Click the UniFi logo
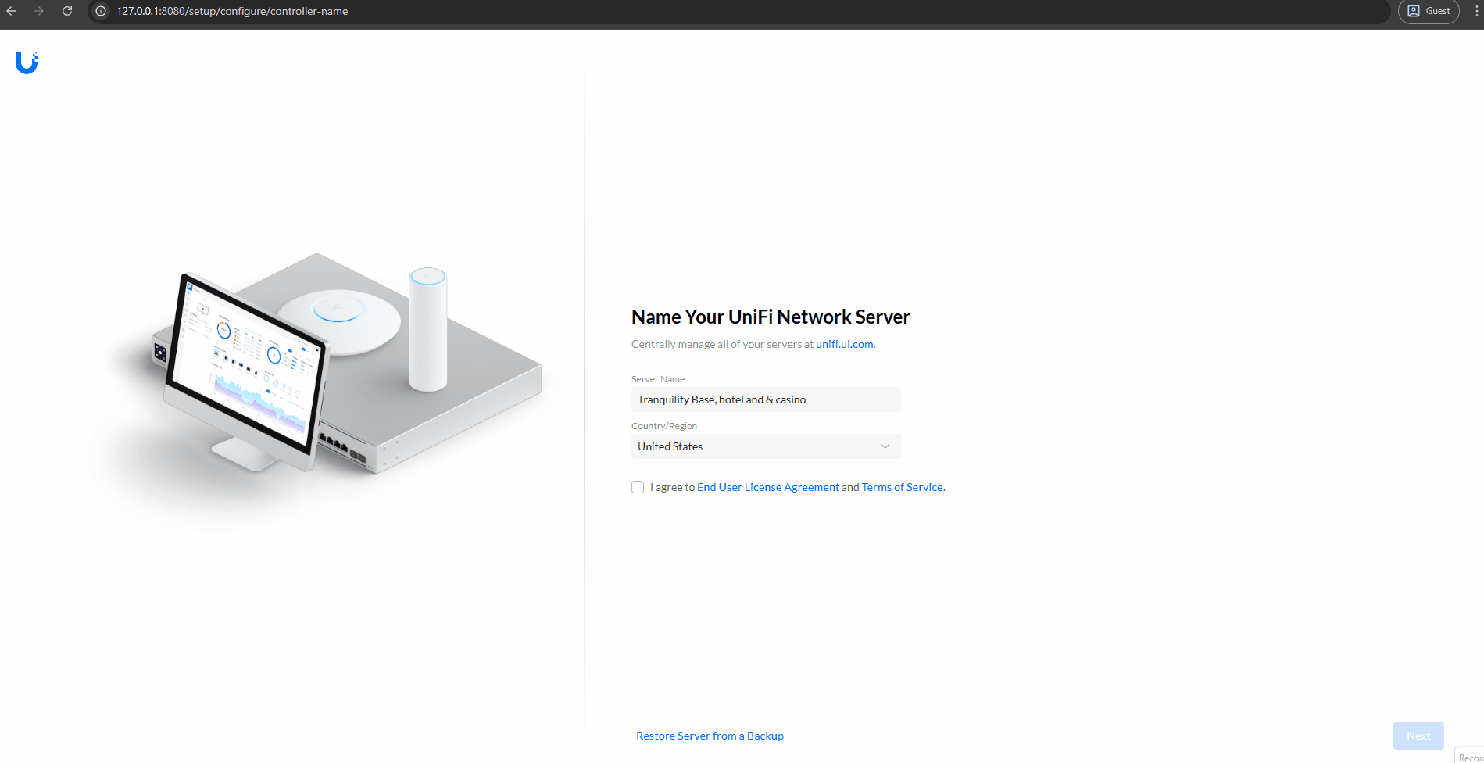 pos(27,63)
